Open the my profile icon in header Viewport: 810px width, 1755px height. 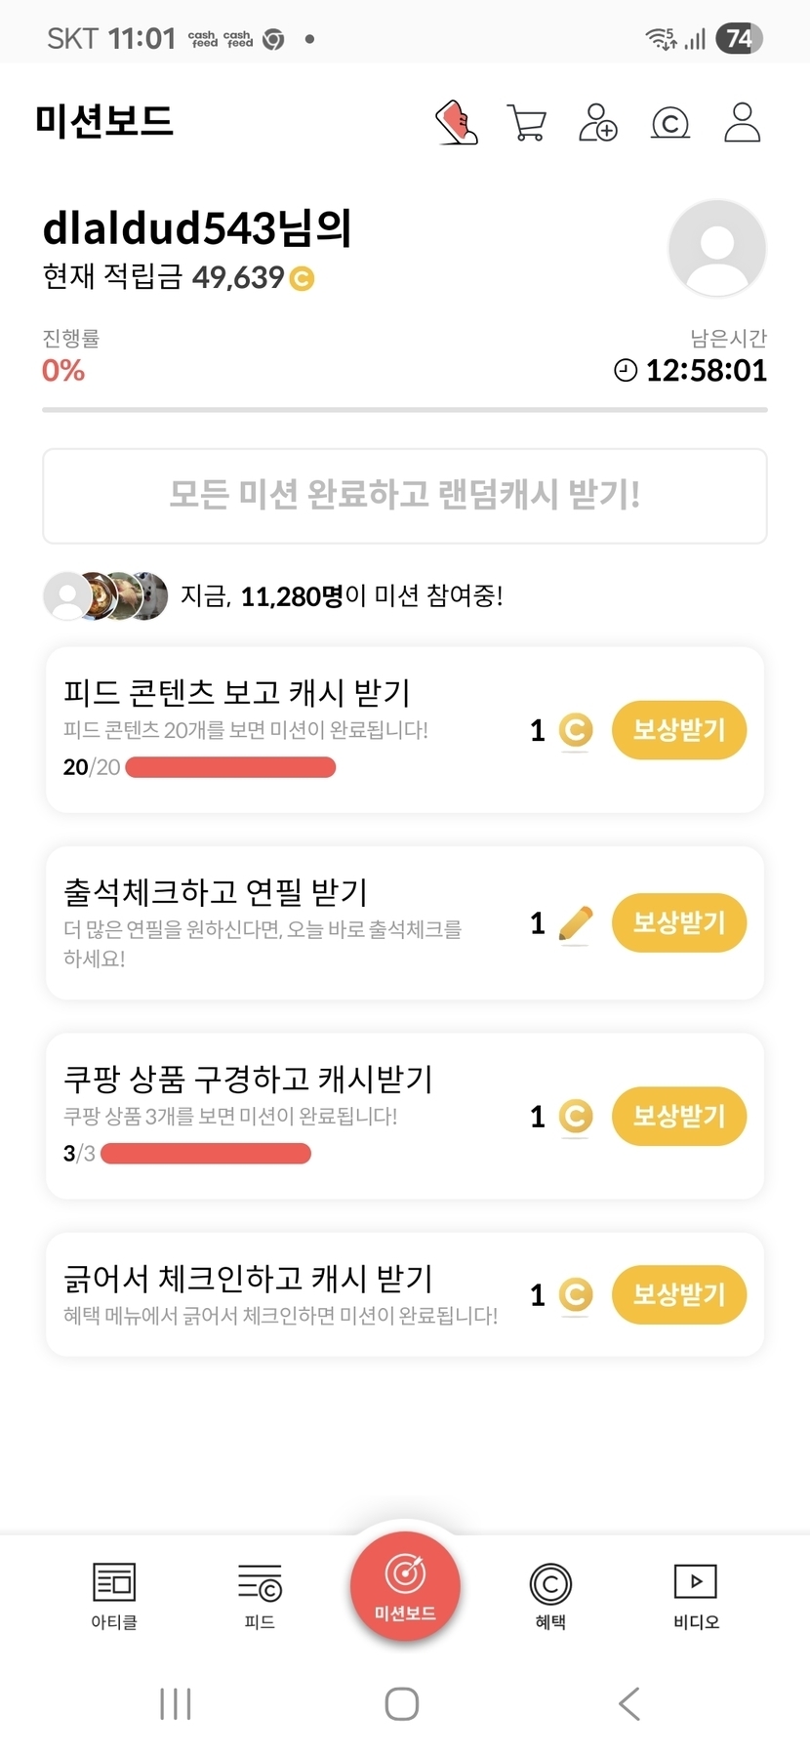(742, 123)
